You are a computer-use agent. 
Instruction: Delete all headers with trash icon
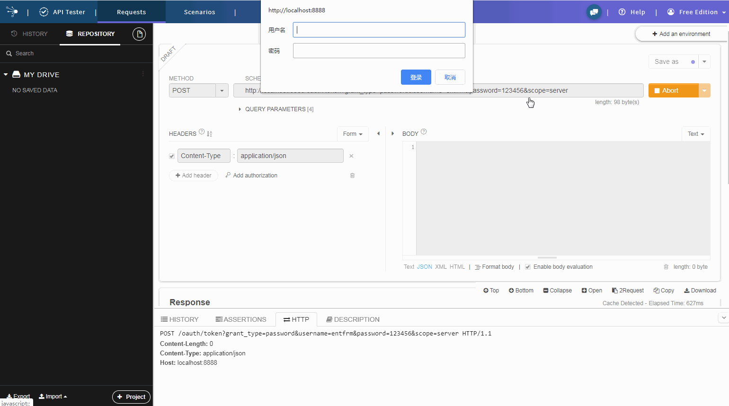click(x=352, y=176)
